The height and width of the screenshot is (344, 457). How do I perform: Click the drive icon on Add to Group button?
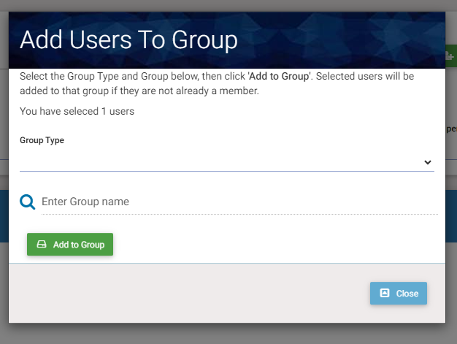(x=42, y=244)
